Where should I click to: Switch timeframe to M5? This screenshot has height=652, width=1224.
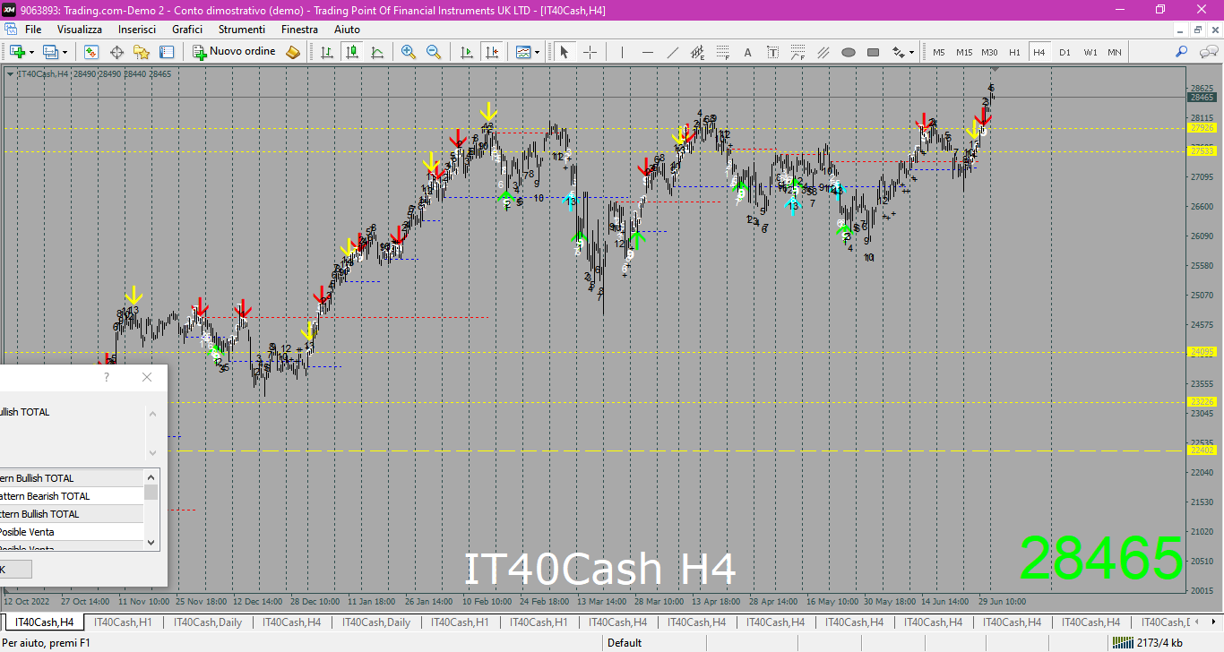coord(939,52)
